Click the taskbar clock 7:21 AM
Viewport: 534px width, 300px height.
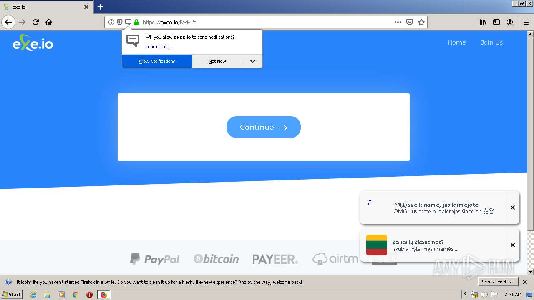point(513,295)
